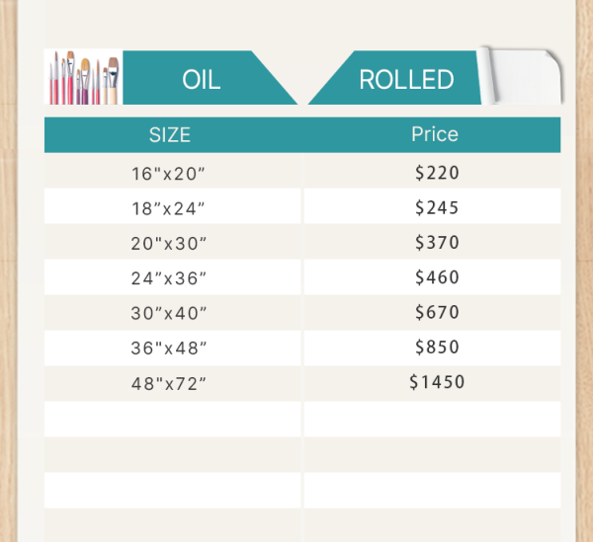Screen dimensions: 593x542
Task: Click the paint brushes icon
Action: [83, 78]
